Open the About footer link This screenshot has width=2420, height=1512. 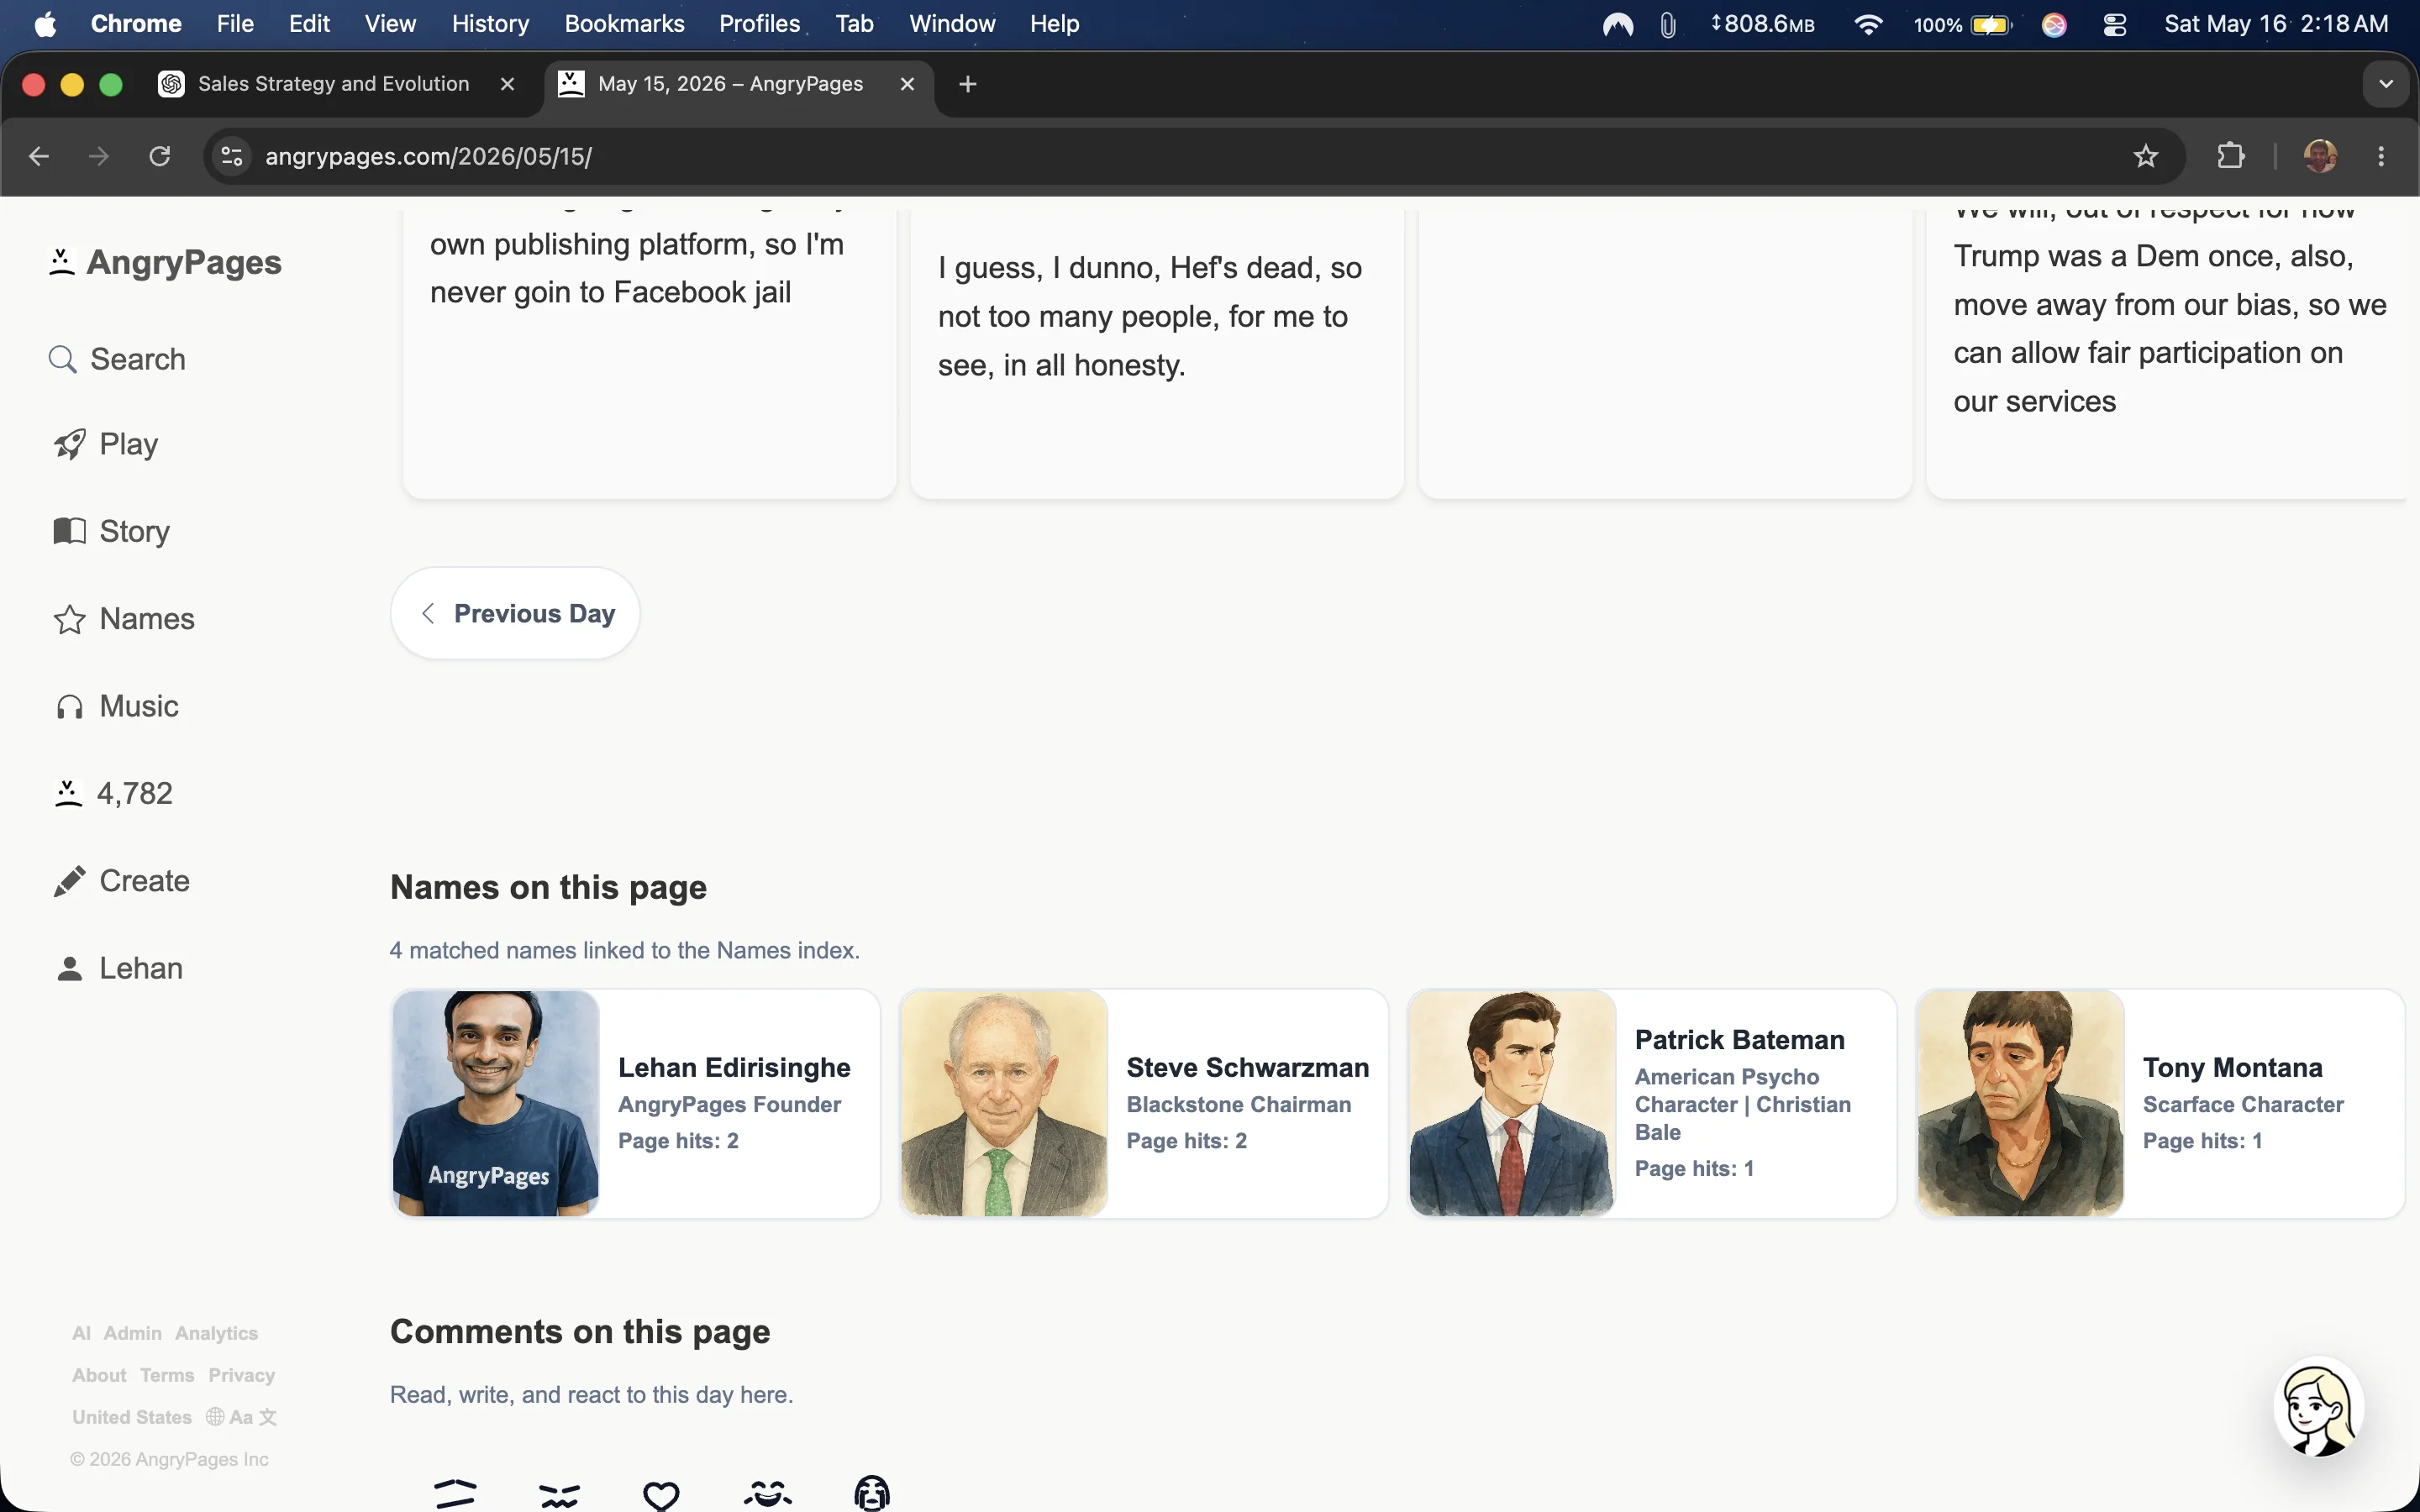pyautogui.click(x=99, y=1375)
